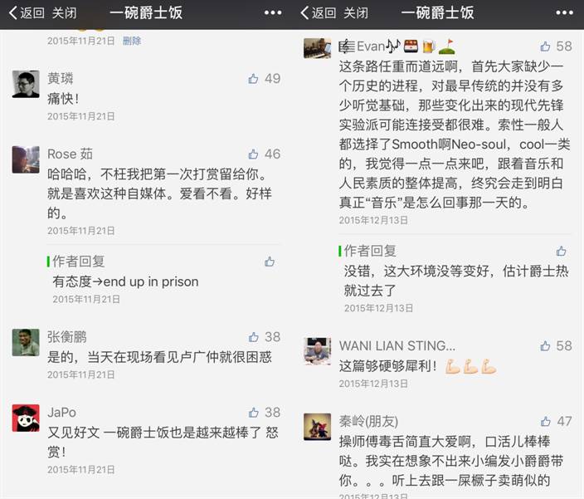This screenshot has width=584, height=499.
Task: Tap 返回 back button in right header
Action: point(318,13)
